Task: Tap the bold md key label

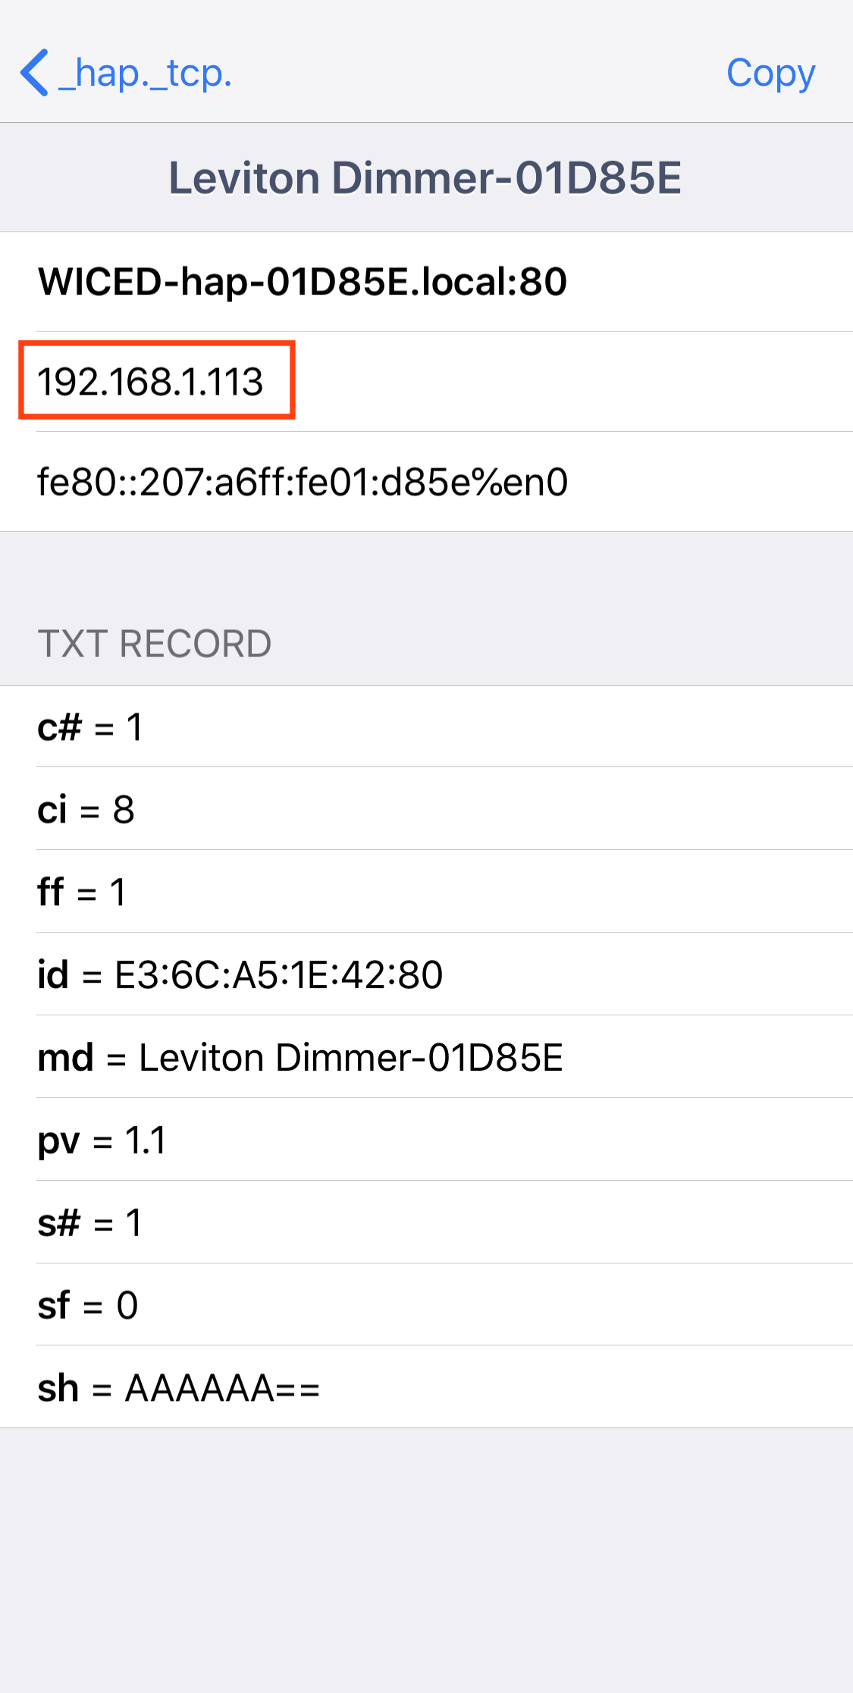Action: point(66,1057)
